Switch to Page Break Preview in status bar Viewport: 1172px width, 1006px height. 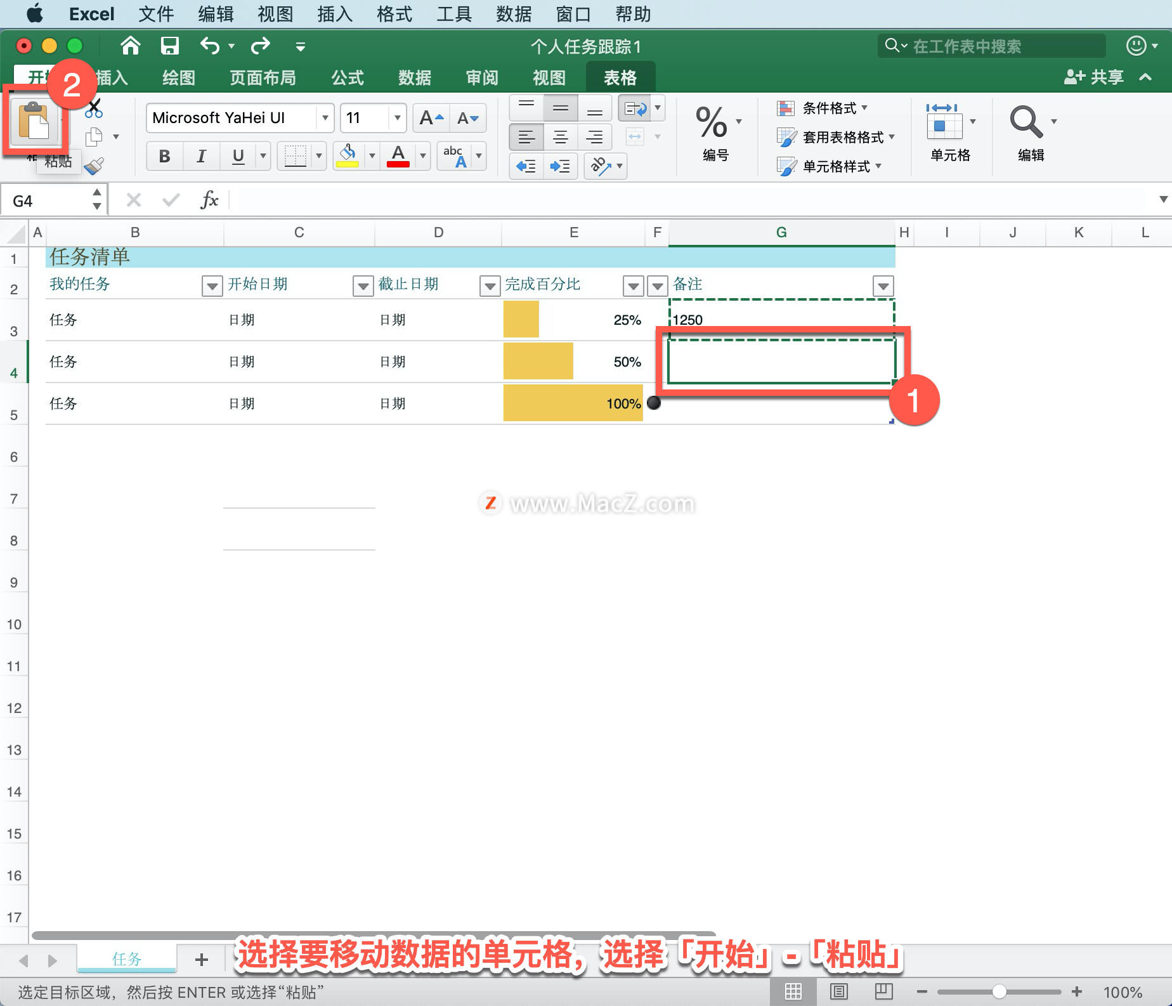pos(883,991)
